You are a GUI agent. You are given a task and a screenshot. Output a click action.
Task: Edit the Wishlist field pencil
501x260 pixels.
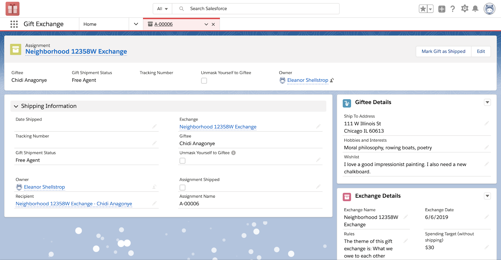[487, 164]
